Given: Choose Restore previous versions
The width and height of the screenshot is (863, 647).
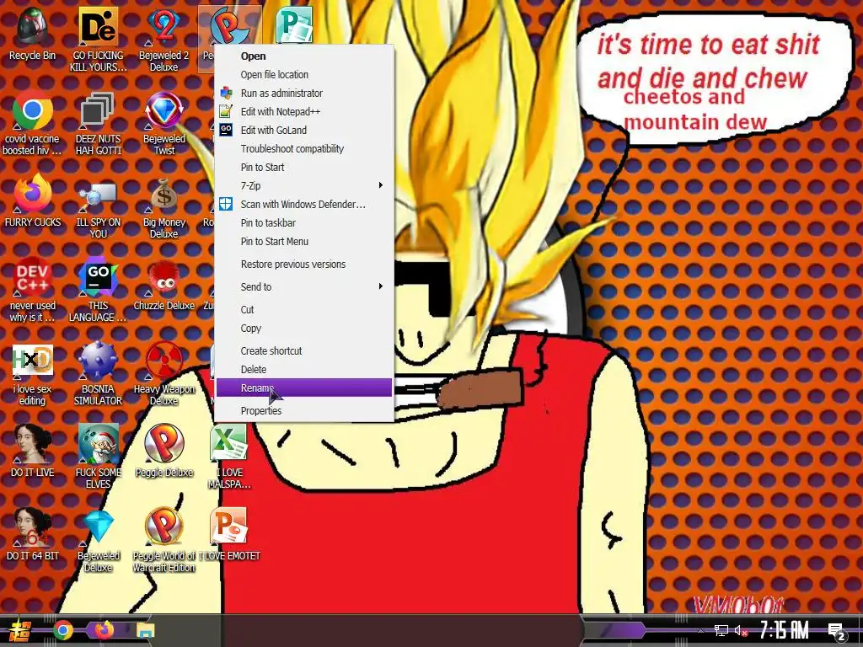Looking at the screenshot, I should click(303, 264).
